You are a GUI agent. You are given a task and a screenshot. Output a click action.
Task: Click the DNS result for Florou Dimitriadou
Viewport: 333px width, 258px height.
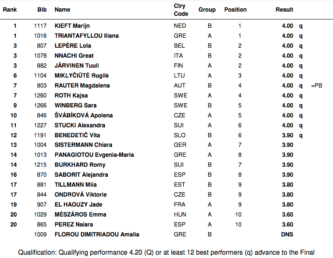(287, 234)
